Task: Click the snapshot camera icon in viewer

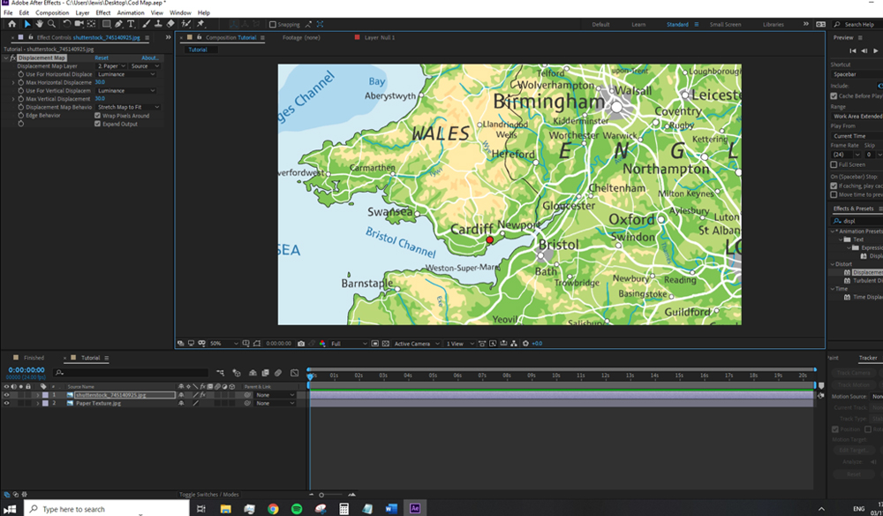Action: [301, 344]
